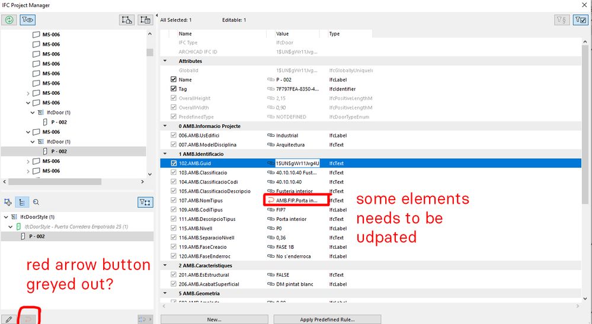
Task: Collapse IfcDoorStyle - Puerta Corredera Empotrada node
Action: pos(11,227)
